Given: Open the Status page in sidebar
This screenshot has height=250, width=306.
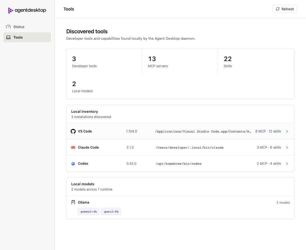Looking at the screenshot, I should pos(27,27).
